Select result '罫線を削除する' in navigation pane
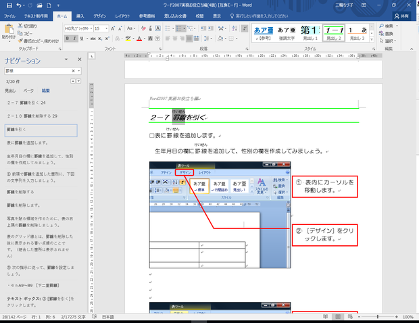 (41, 192)
